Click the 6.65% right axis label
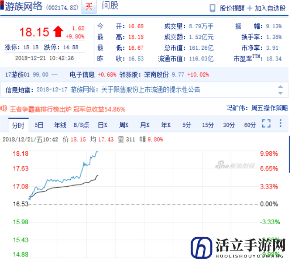The height and width of the screenshot is (261, 290). 269,168
